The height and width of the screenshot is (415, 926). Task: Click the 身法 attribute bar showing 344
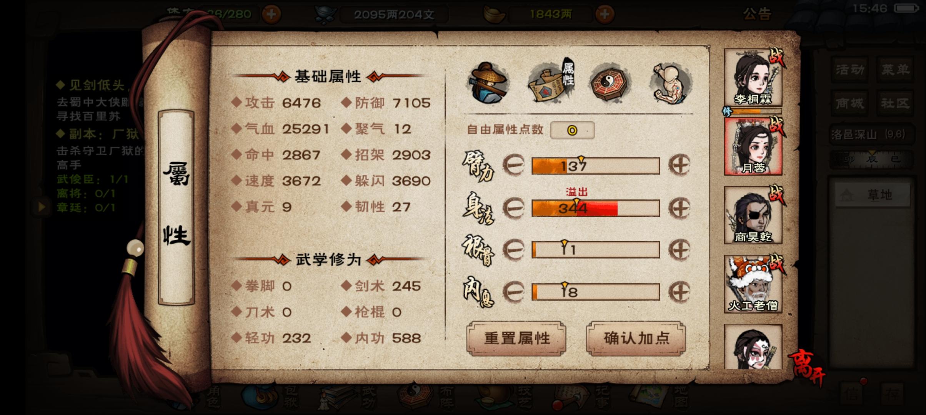[596, 208]
